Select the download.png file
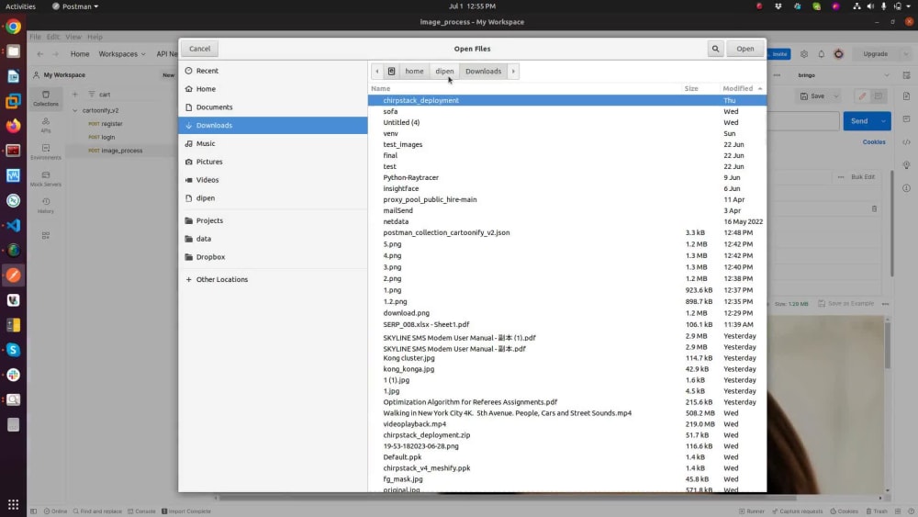The image size is (918, 517). click(x=566, y=312)
